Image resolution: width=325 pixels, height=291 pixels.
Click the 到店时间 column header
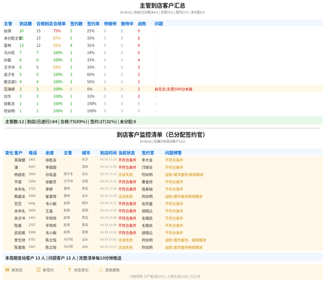pyautogui.click(x=109, y=153)
